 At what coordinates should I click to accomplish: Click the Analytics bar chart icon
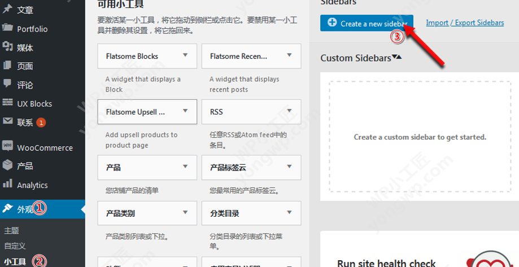[x=7, y=184]
